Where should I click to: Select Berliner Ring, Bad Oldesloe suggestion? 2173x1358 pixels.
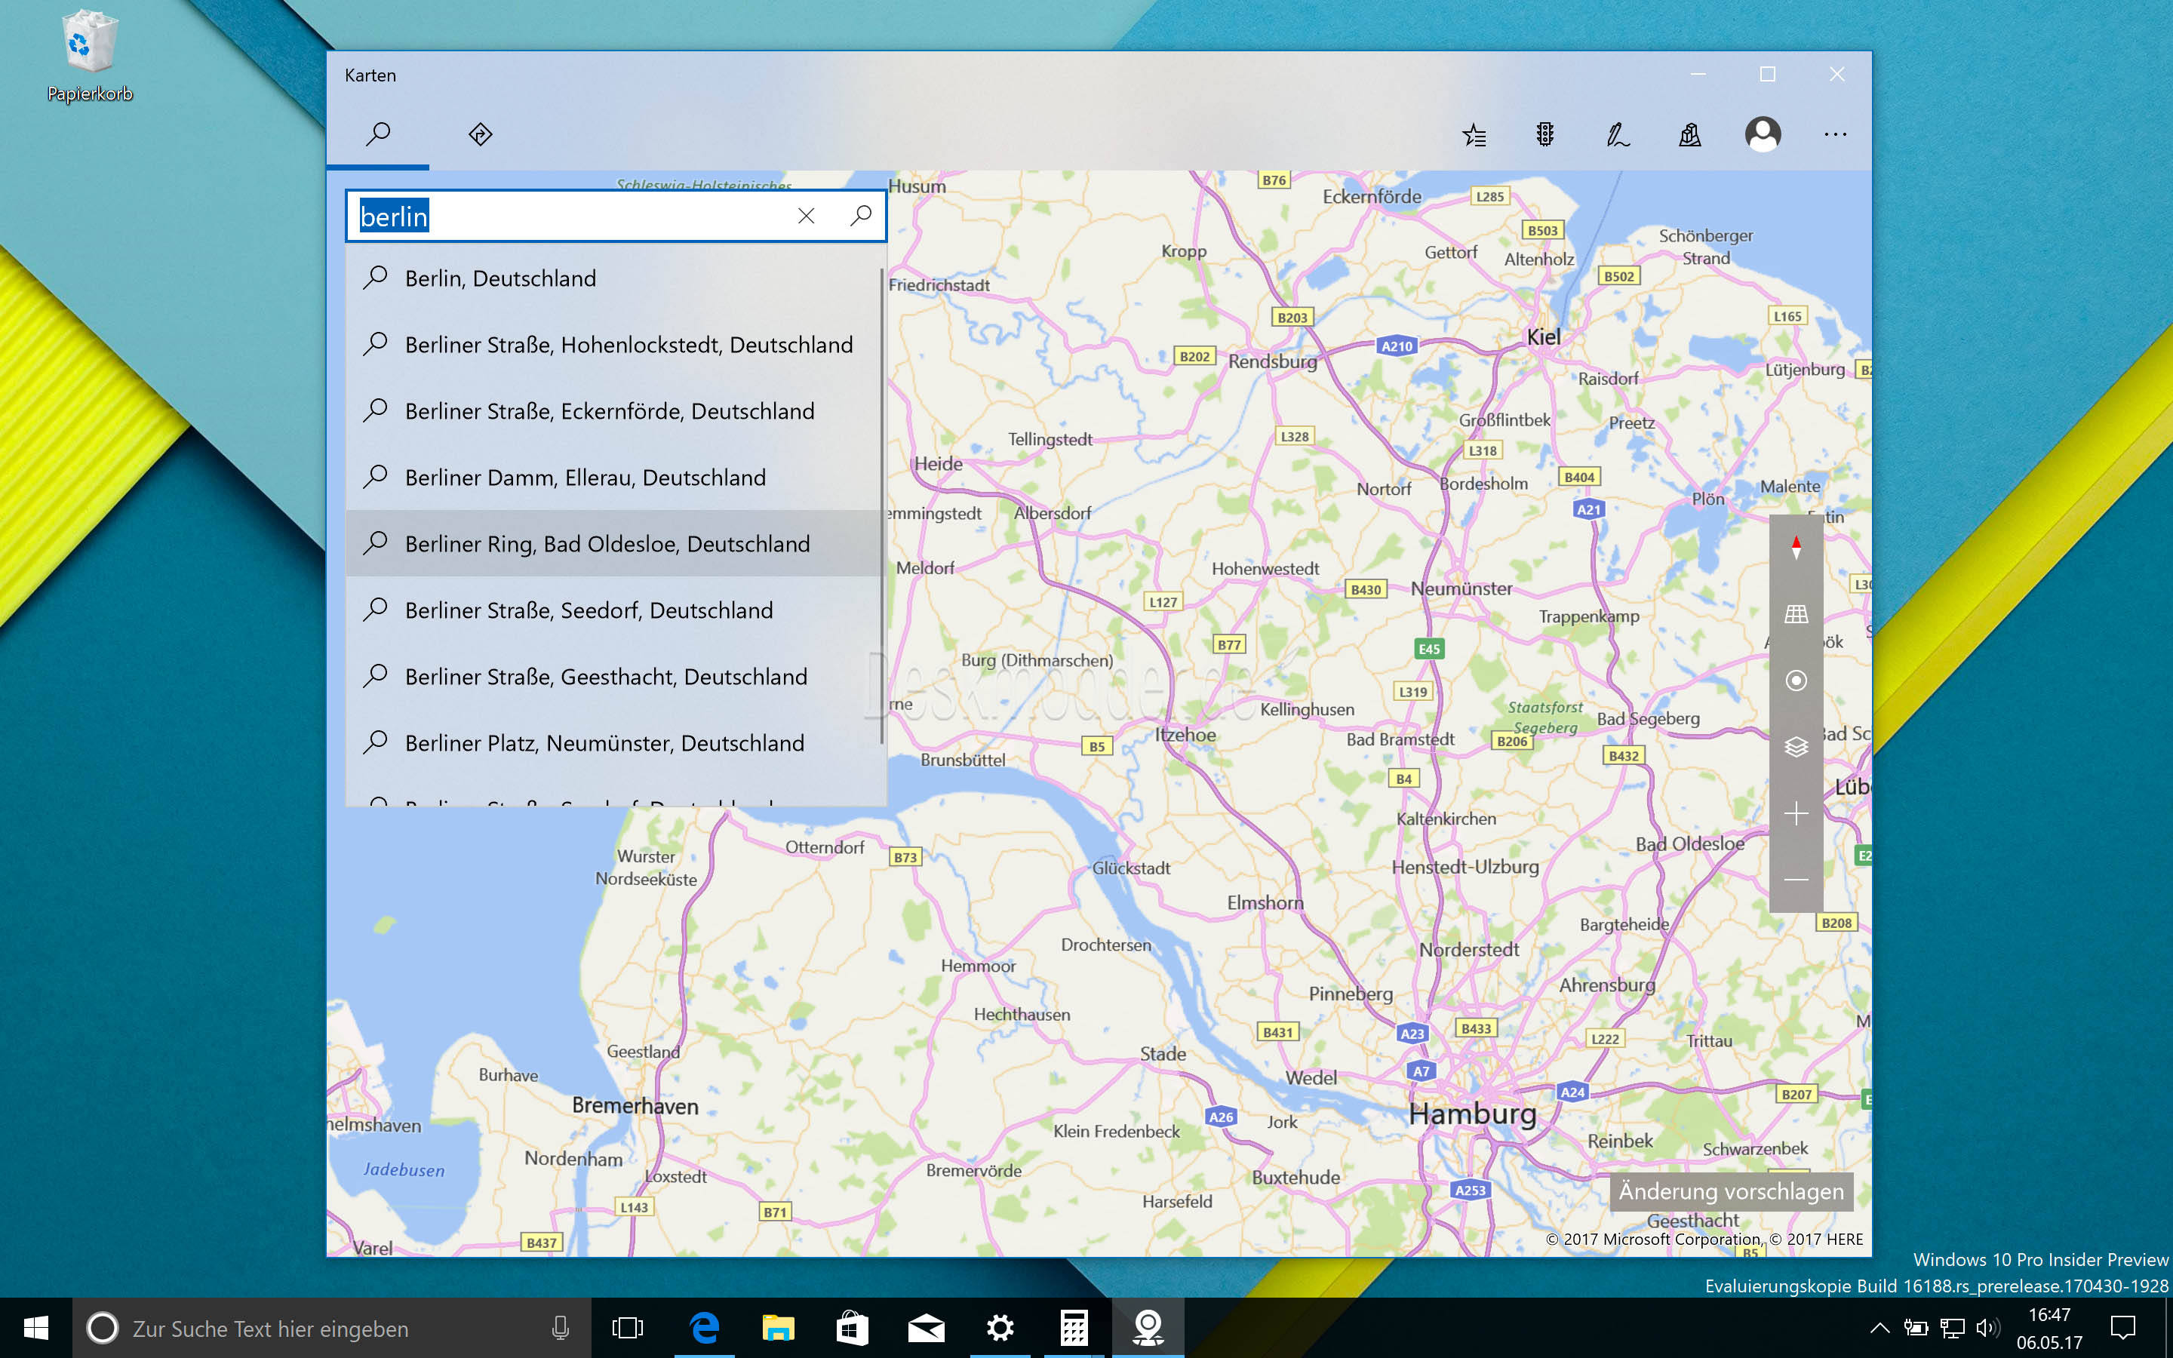(615, 544)
